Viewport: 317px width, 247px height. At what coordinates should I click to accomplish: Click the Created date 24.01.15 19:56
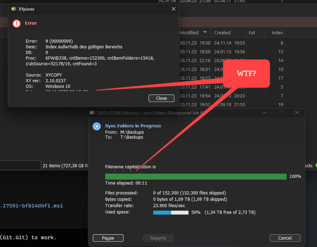click(x=229, y=52)
